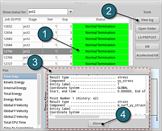Open the 'Show status for' dropdown arrow

pyautogui.click(x=71, y=12)
